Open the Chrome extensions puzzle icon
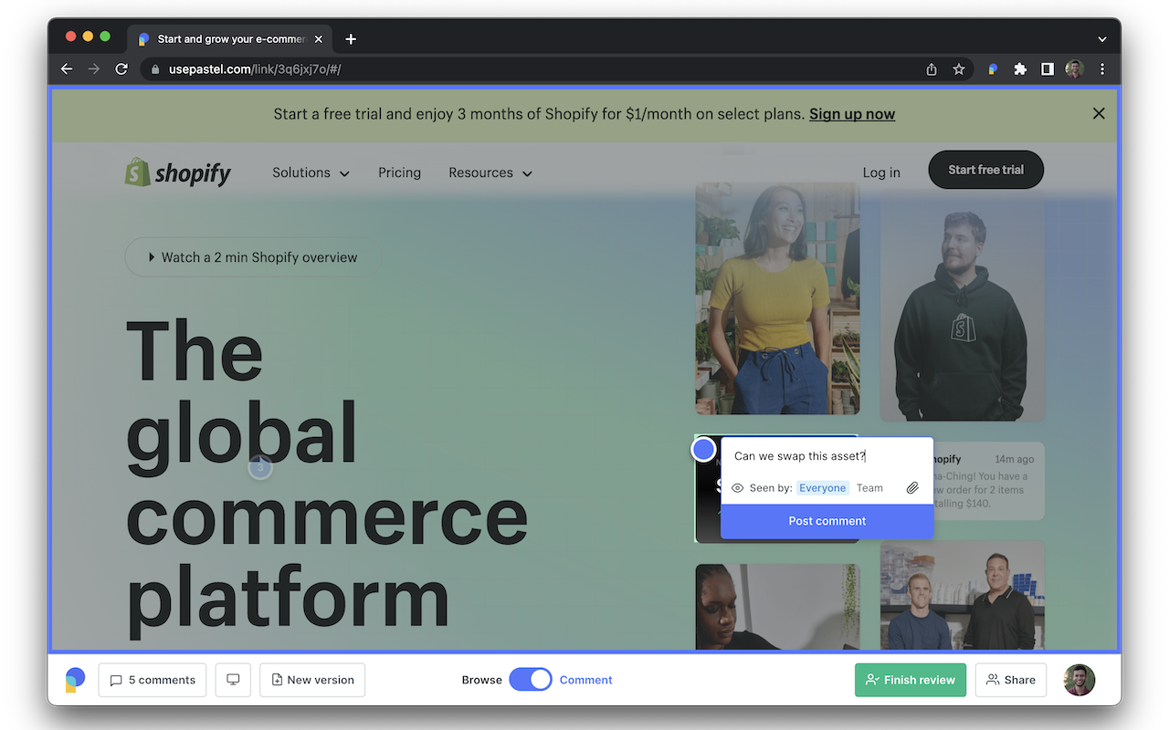The height and width of the screenshot is (730, 1169). pos(1020,69)
